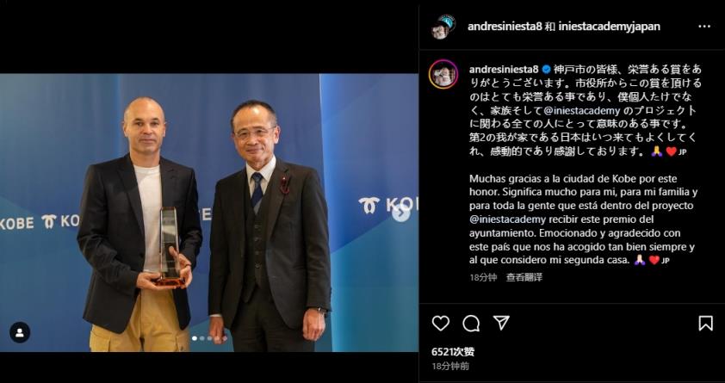The height and width of the screenshot is (383, 725).
Task: Open comments with the speech bubble icon
Action: pyautogui.click(x=471, y=323)
